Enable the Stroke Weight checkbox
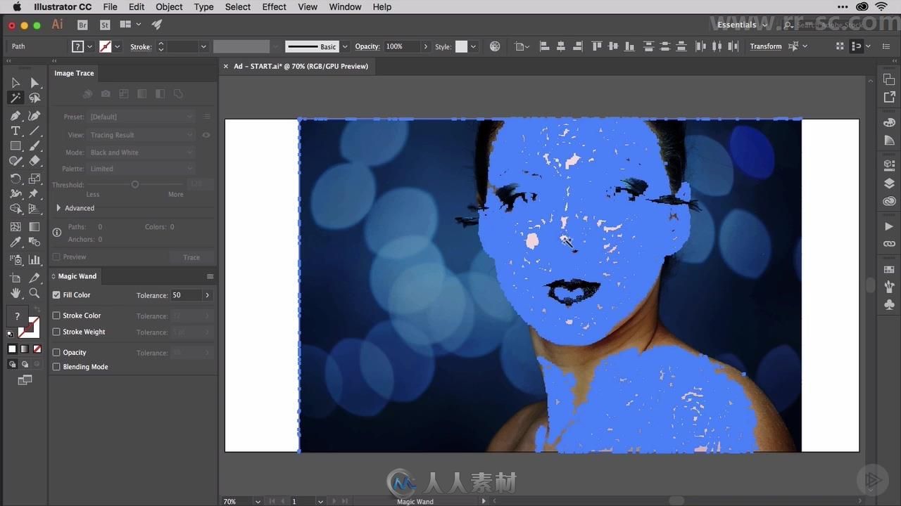This screenshot has width=901, height=506. click(x=56, y=332)
